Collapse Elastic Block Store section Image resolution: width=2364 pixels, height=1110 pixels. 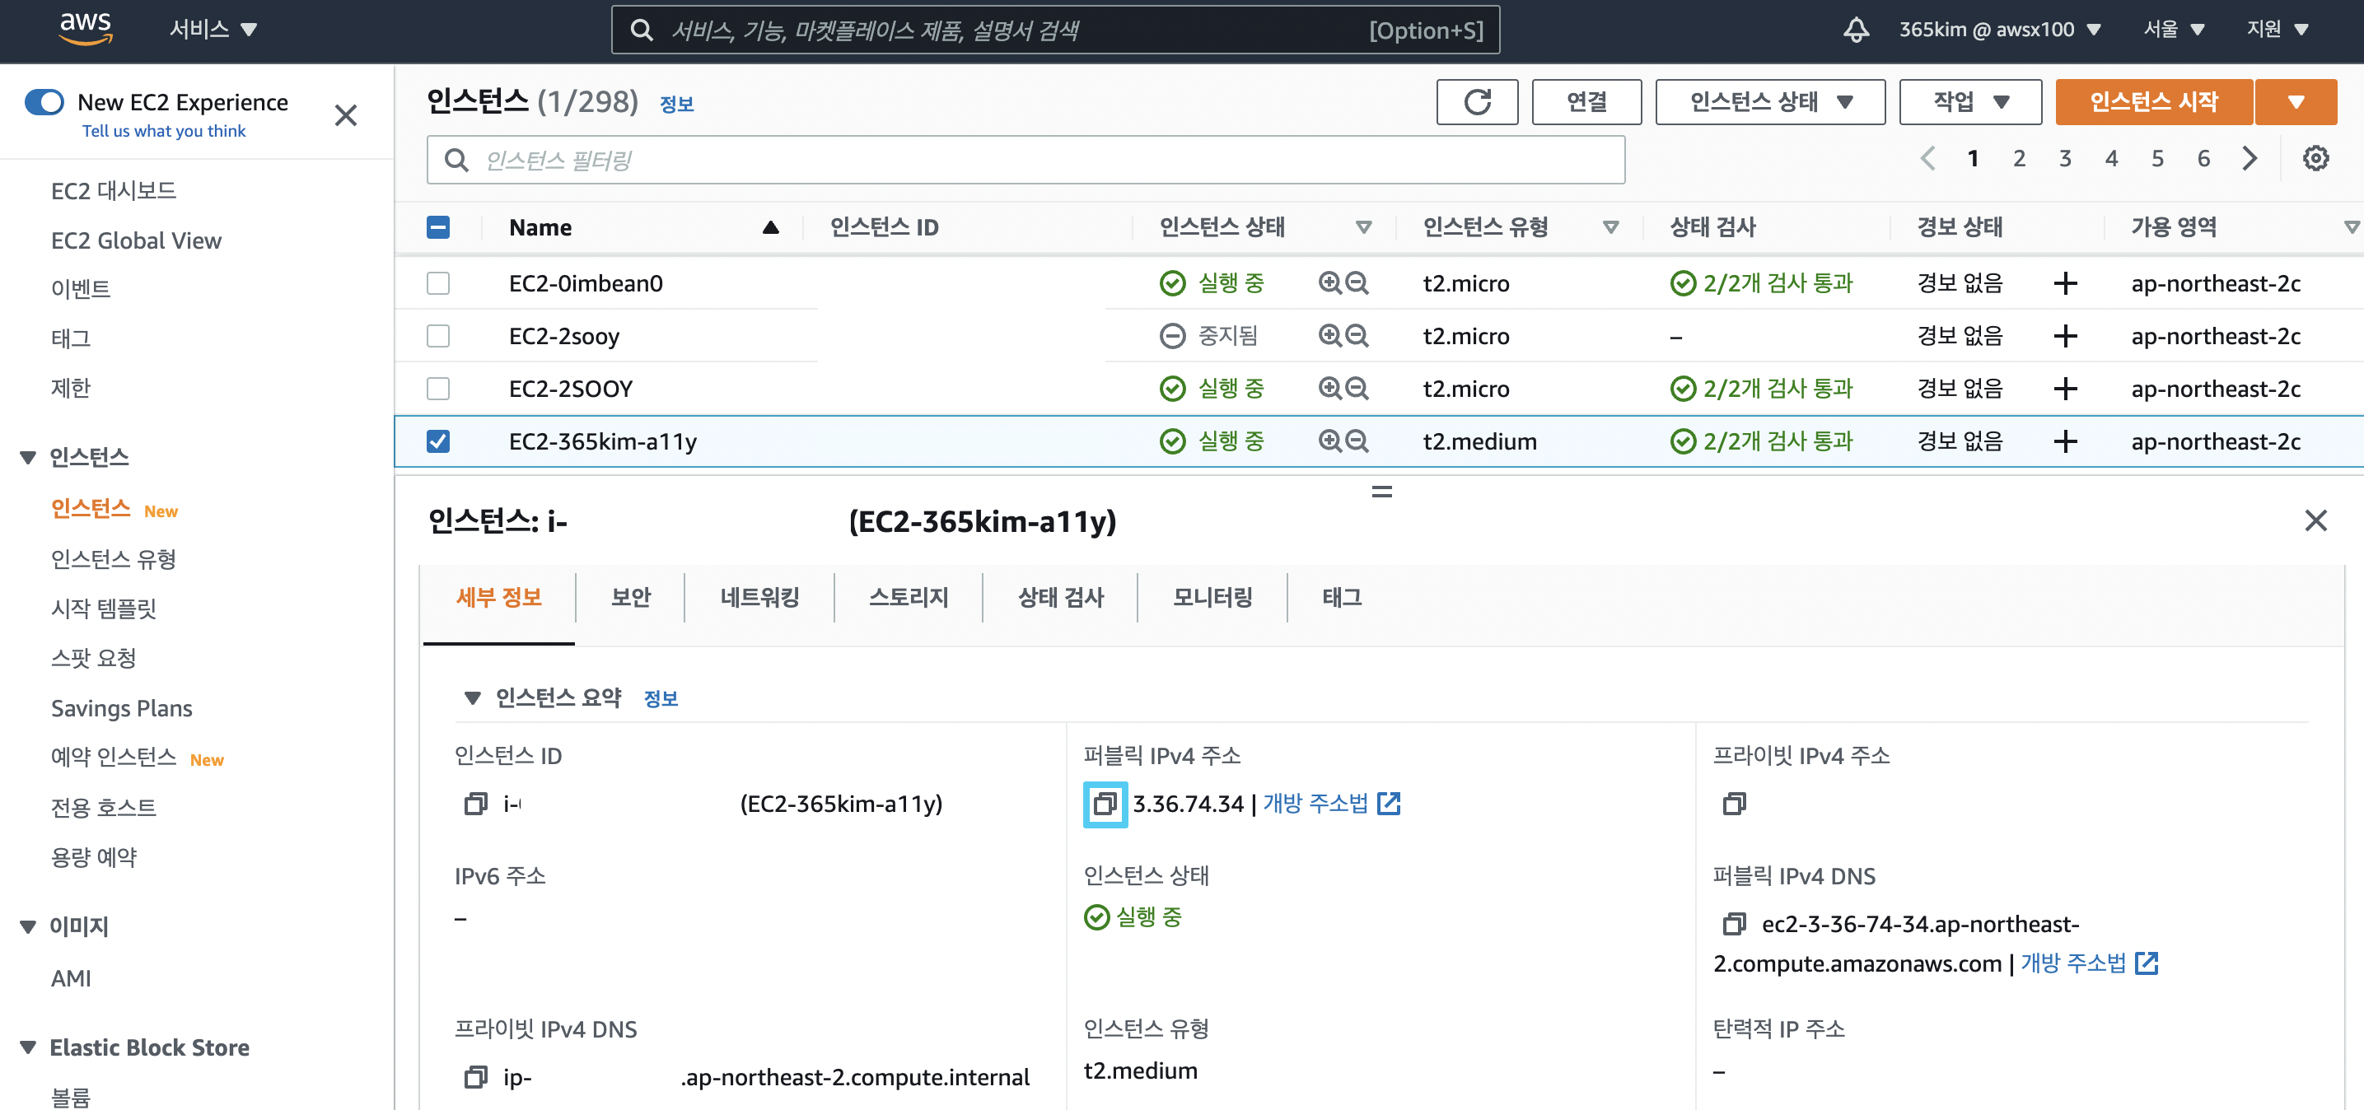point(29,1047)
